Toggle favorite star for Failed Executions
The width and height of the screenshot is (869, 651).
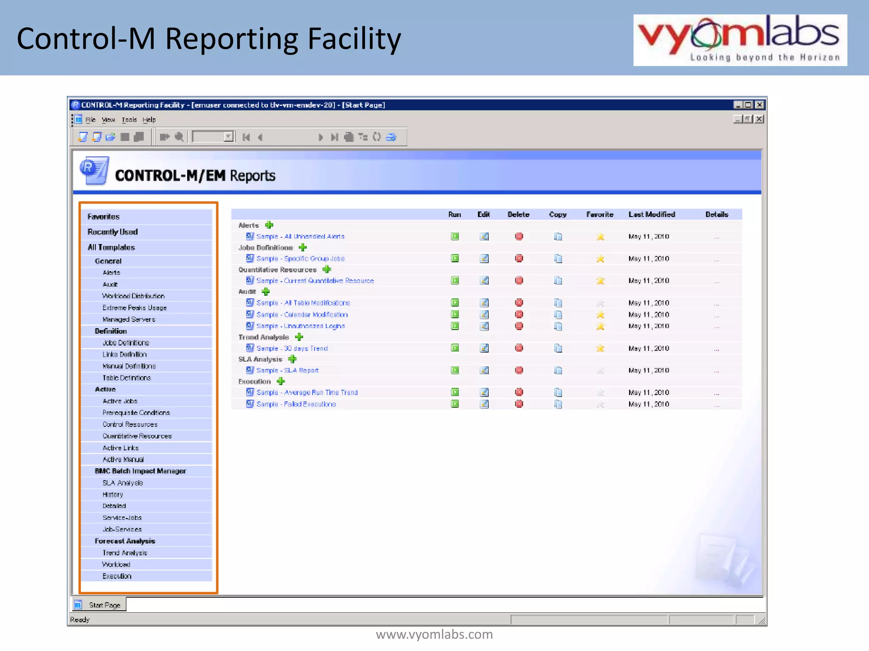pos(600,404)
